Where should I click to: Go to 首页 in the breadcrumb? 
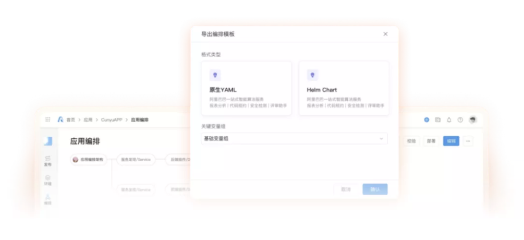[71, 119]
